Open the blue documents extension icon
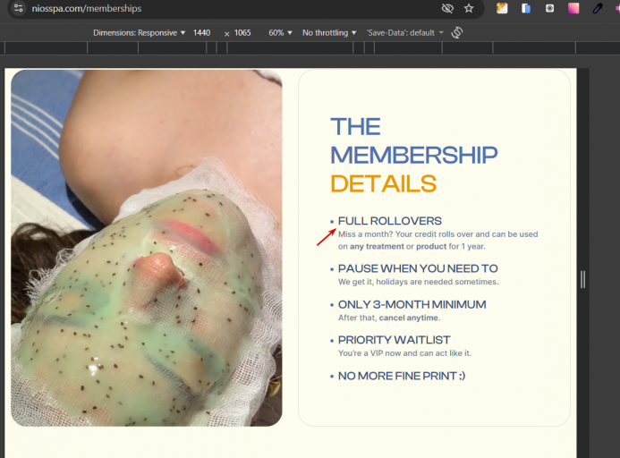The width and height of the screenshot is (620, 458). coord(526,8)
